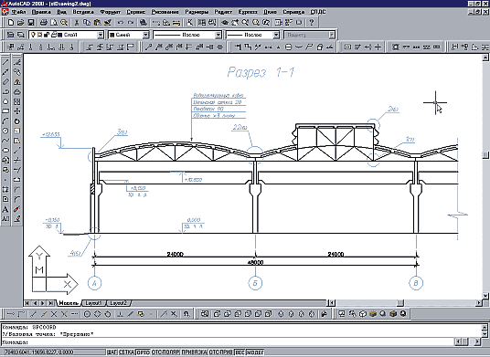Viewport: 490px width, 357px height.
Task: Toggle ПРИВЯЗКА object snap in status bar
Action: point(194,352)
